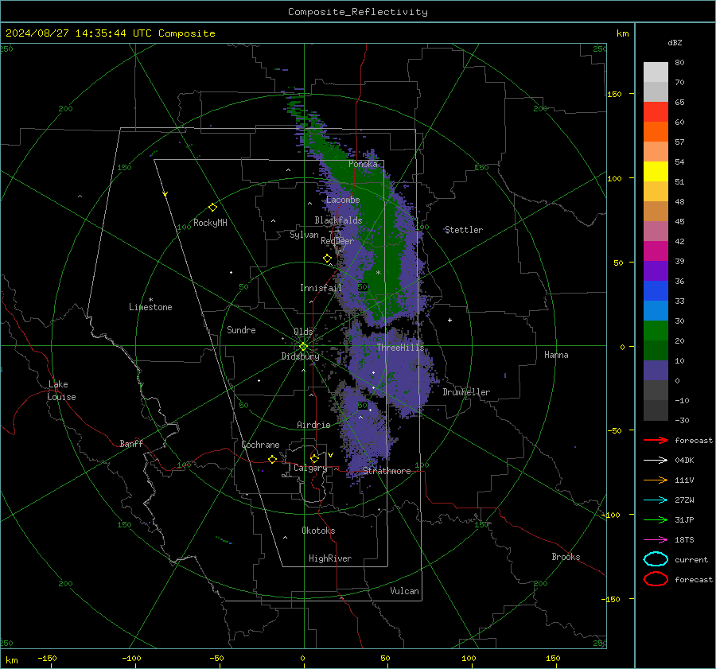Click the Blackfalds label
716x669 pixels.
point(338,220)
